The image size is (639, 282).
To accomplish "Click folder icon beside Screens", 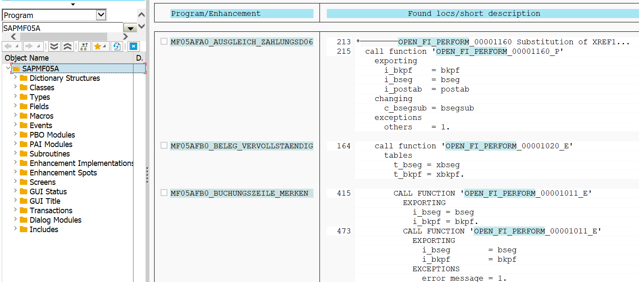I will [24, 182].
